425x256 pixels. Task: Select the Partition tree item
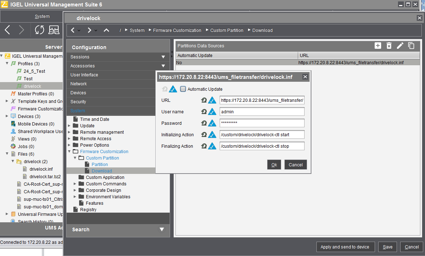coord(100,164)
